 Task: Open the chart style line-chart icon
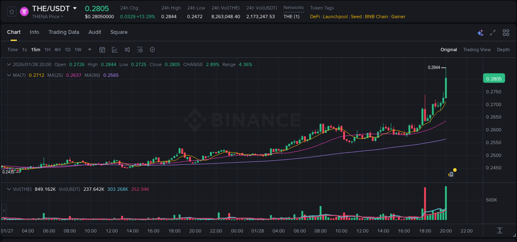tap(115, 50)
